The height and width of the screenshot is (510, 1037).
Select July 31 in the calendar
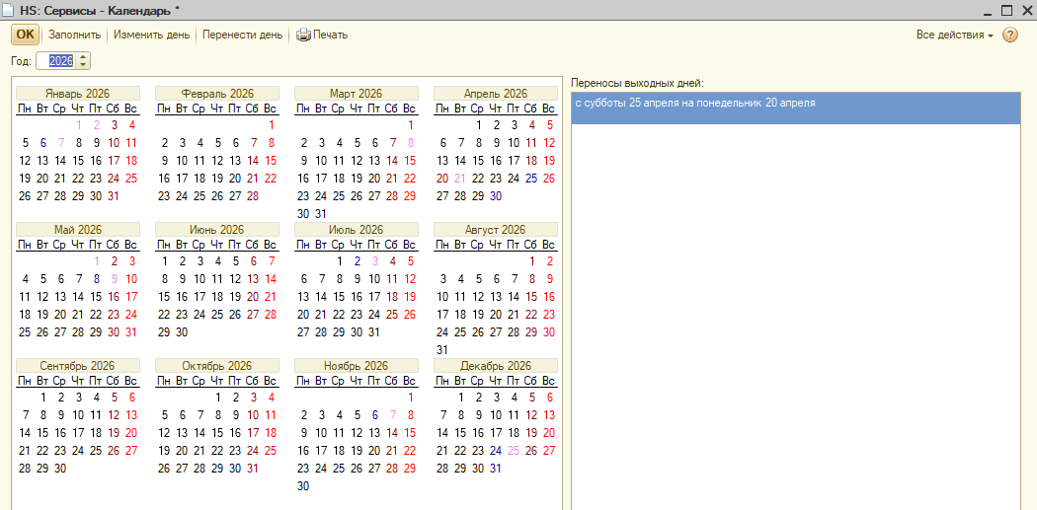coord(374,332)
